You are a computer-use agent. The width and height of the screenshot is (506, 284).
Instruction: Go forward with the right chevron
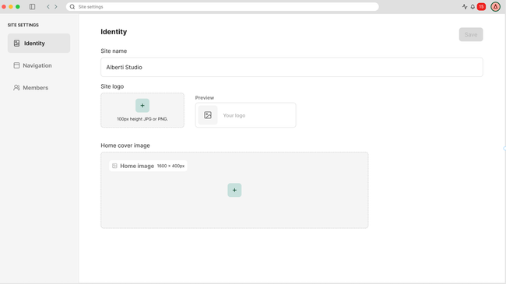(56, 6)
